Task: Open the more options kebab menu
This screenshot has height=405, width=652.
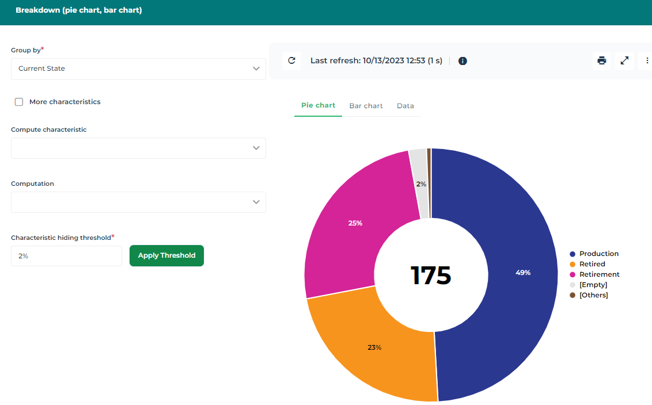Action: [x=647, y=60]
